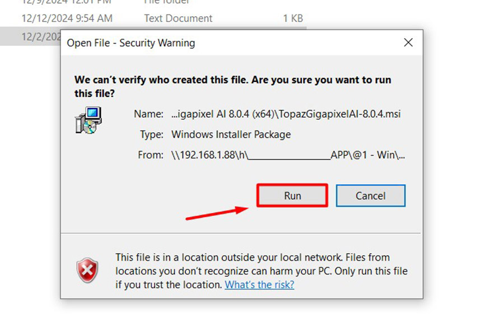Image resolution: width=504 pixels, height=336 pixels.
Task: Click the 1 KB size cell
Action: [x=293, y=18]
